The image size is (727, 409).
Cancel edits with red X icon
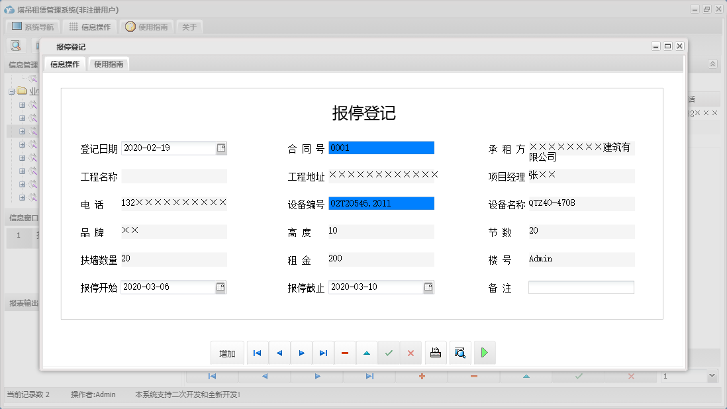point(411,353)
